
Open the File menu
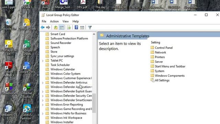pos(44,21)
